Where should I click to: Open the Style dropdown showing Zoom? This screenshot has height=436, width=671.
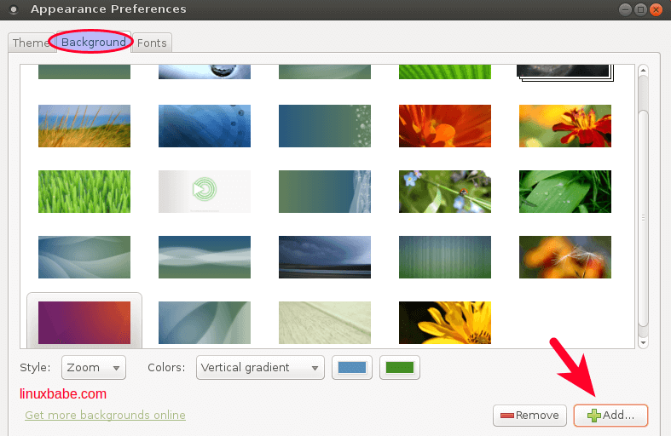coord(94,368)
